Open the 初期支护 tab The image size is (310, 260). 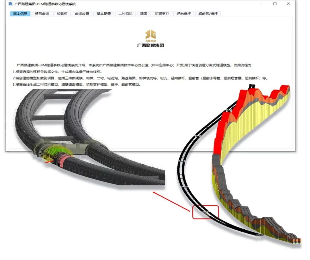(x=162, y=14)
